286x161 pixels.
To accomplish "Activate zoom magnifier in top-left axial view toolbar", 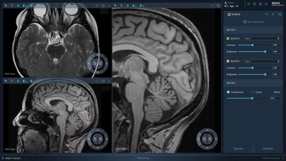I will [12, 6].
